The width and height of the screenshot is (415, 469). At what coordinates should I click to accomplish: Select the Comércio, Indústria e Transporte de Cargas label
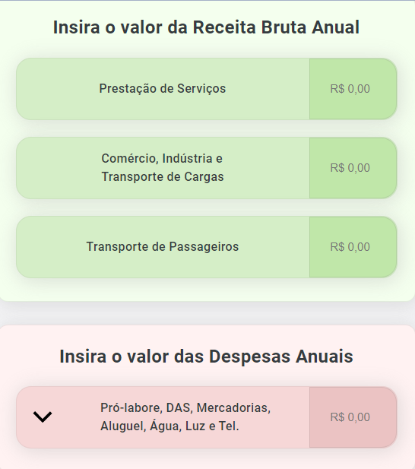tap(163, 167)
